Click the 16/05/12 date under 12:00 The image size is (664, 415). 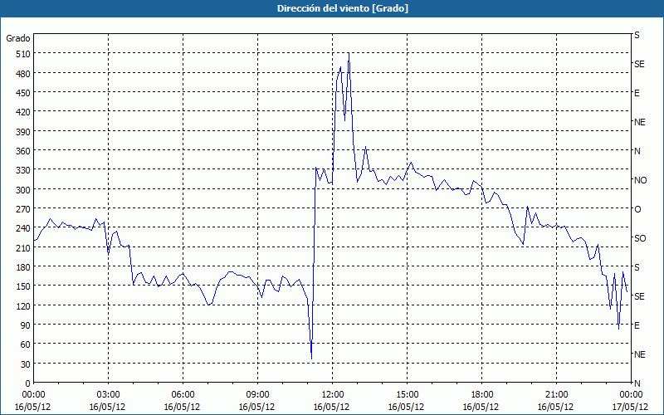pyautogui.click(x=331, y=407)
